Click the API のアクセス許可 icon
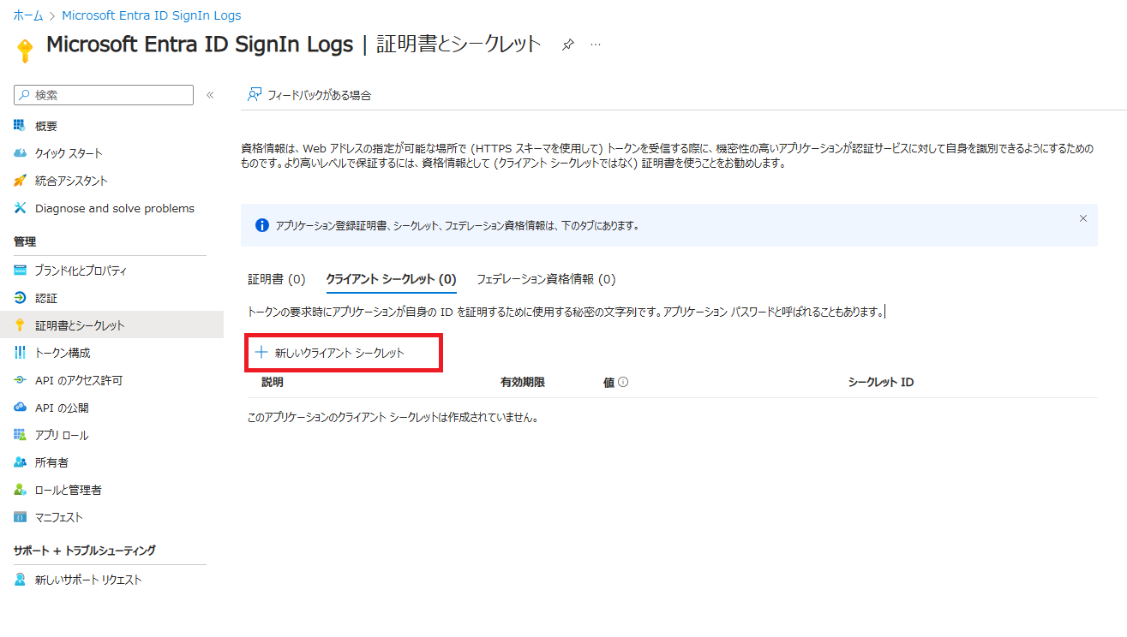Image resolution: width=1127 pixels, height=637 pixels. (x=20, y=380)
